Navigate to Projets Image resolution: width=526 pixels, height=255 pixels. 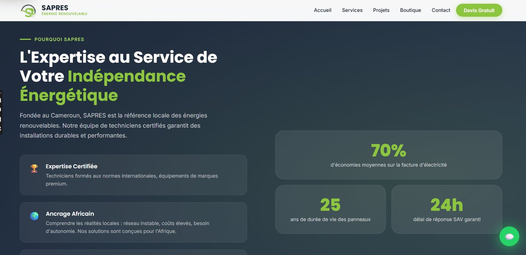click(x=381, y=10)
